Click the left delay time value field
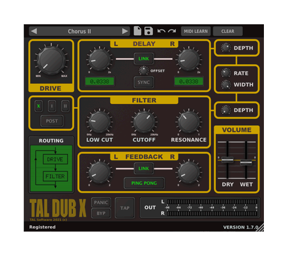Image resolution: width=287 pixels, height=259 pixels. pyautogui.click(x=99, y=82)
